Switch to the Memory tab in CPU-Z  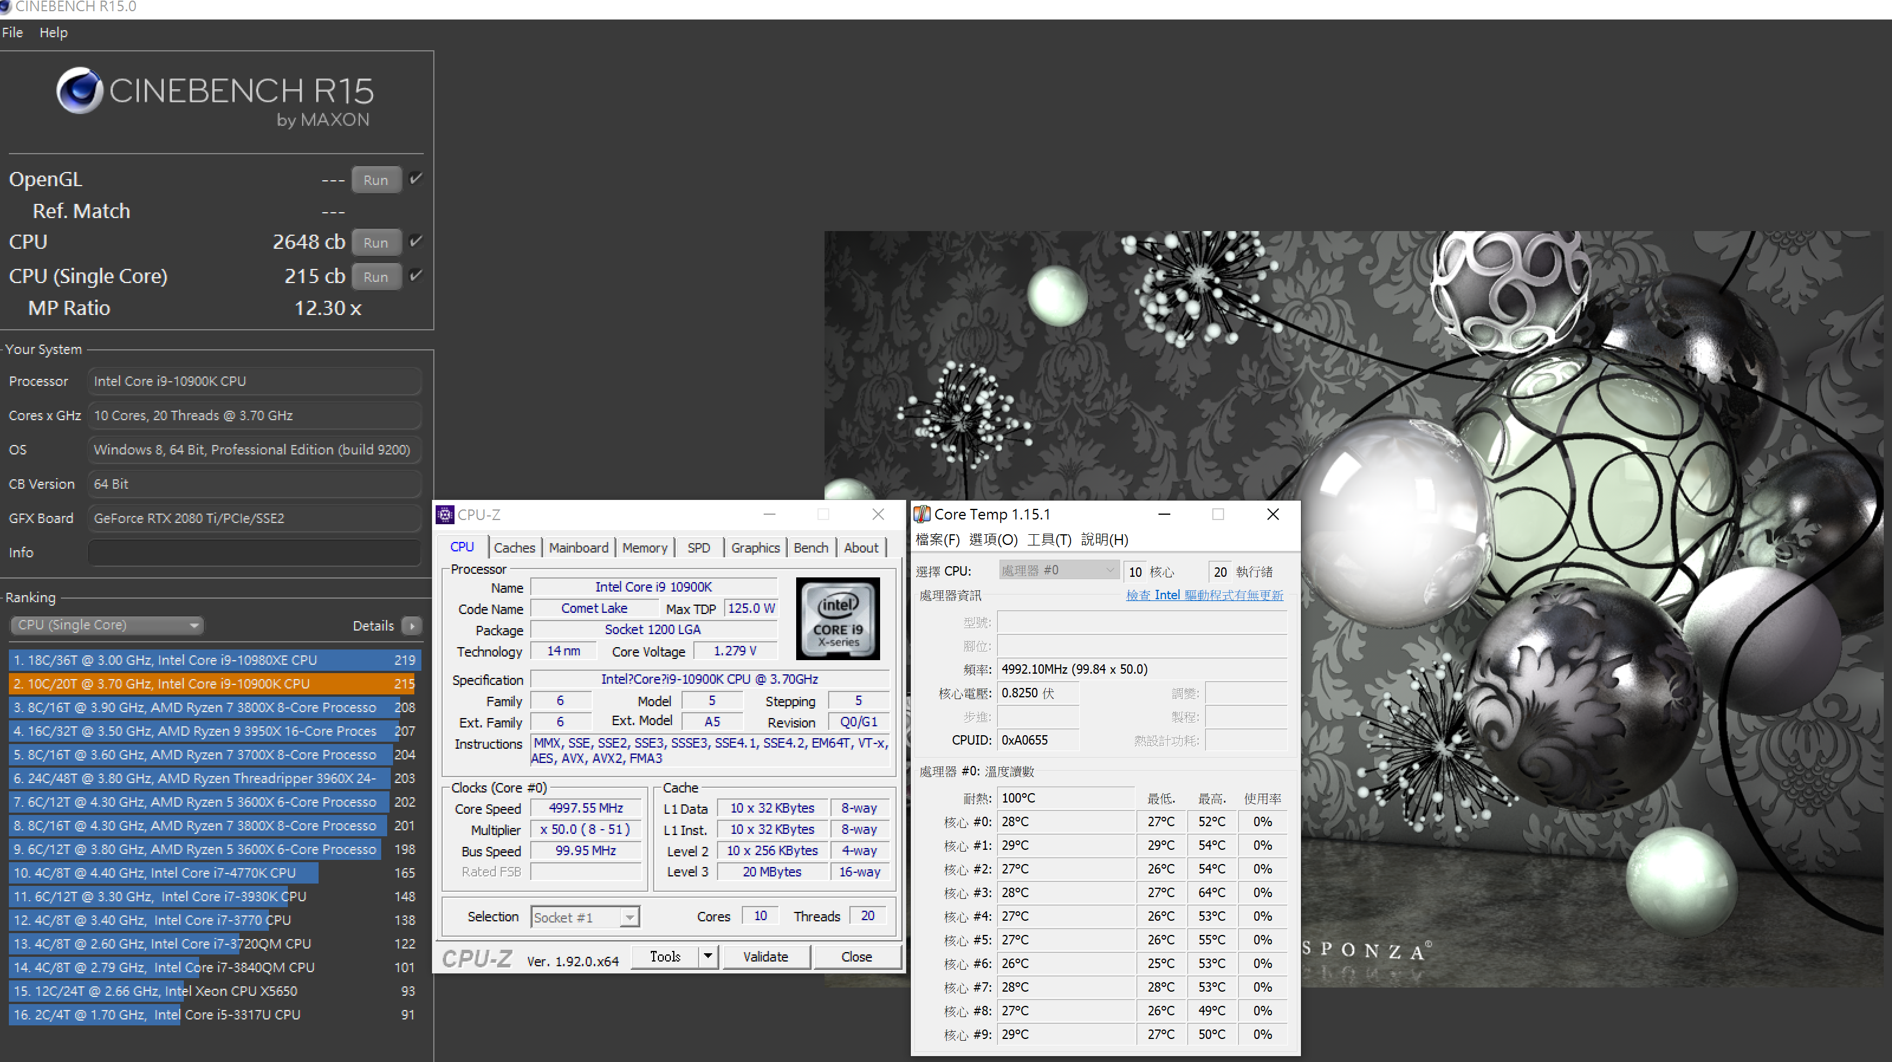pyautogui.click(x=645, y=548)
